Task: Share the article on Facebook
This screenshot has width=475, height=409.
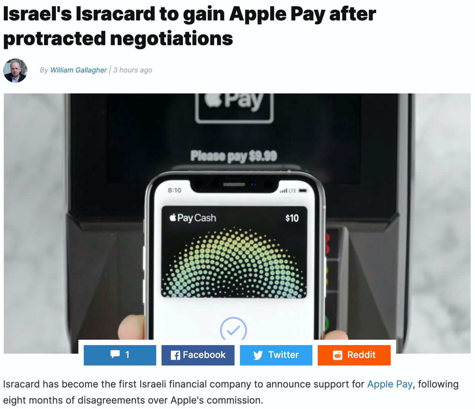Action: point(198,355)
